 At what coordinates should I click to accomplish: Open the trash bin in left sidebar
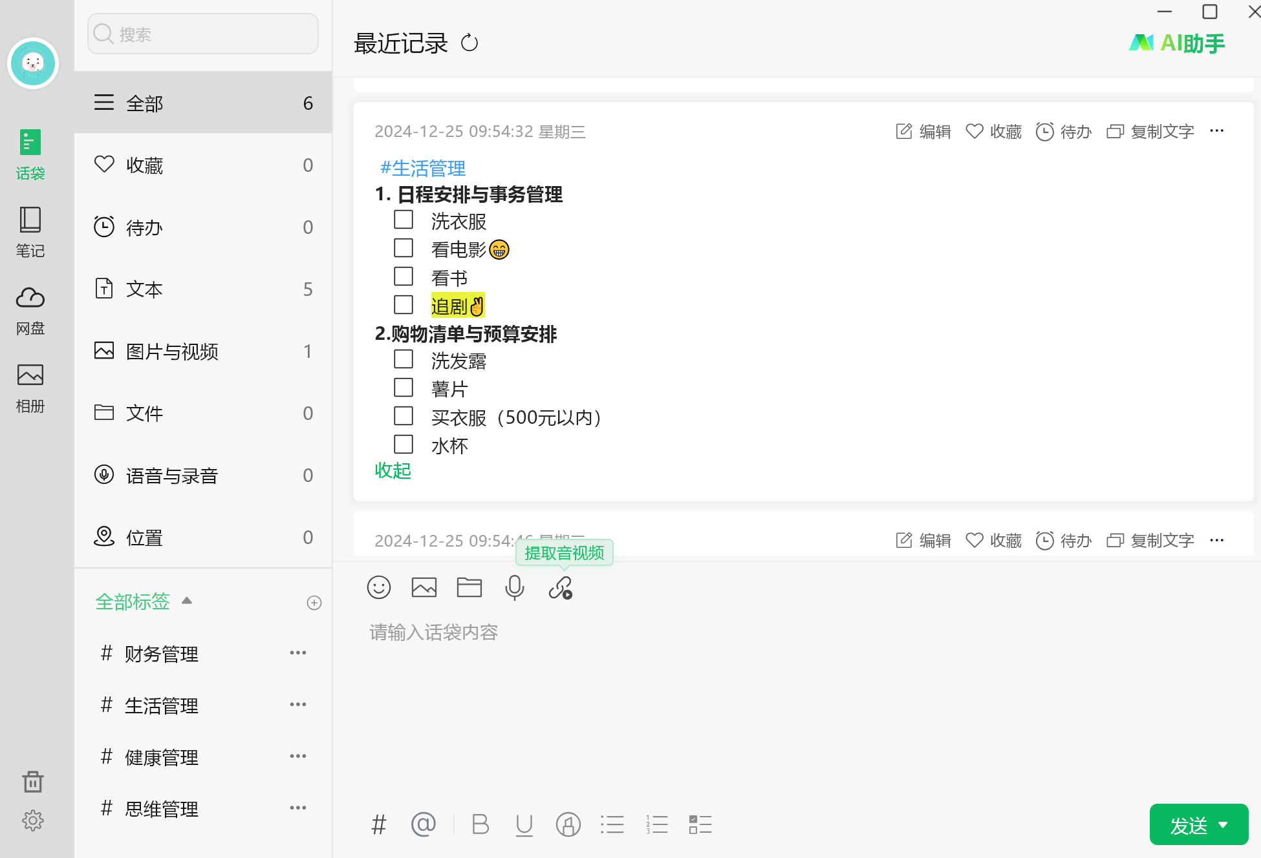pos(32,782)
